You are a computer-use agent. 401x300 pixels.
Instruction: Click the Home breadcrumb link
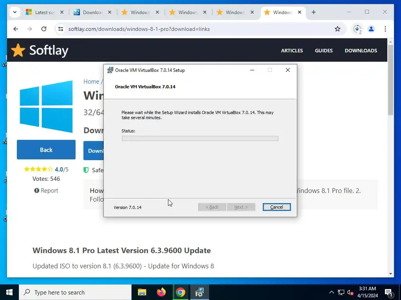pyautogui.click(x=91, y=82)
